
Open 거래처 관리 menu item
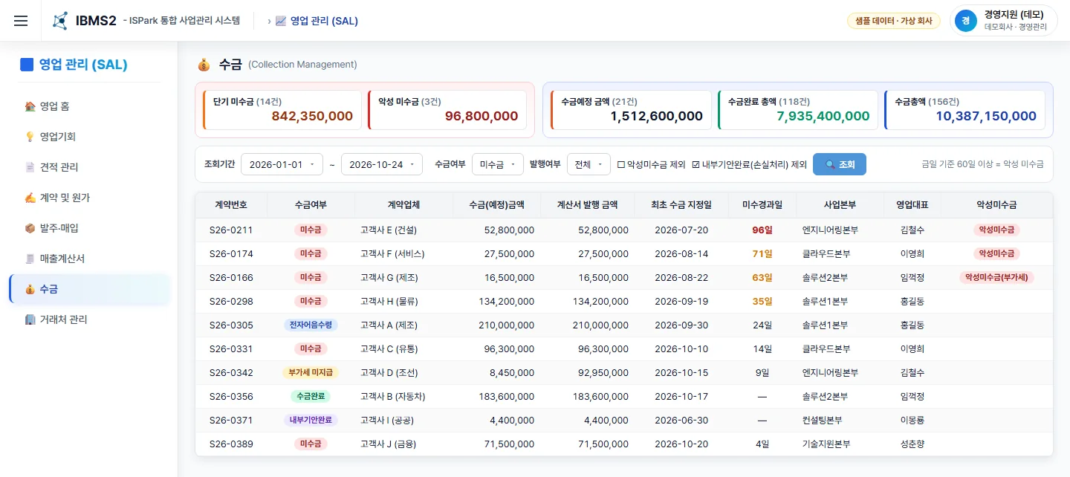tap(89, 319)
